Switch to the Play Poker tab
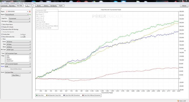 [12, 6]
